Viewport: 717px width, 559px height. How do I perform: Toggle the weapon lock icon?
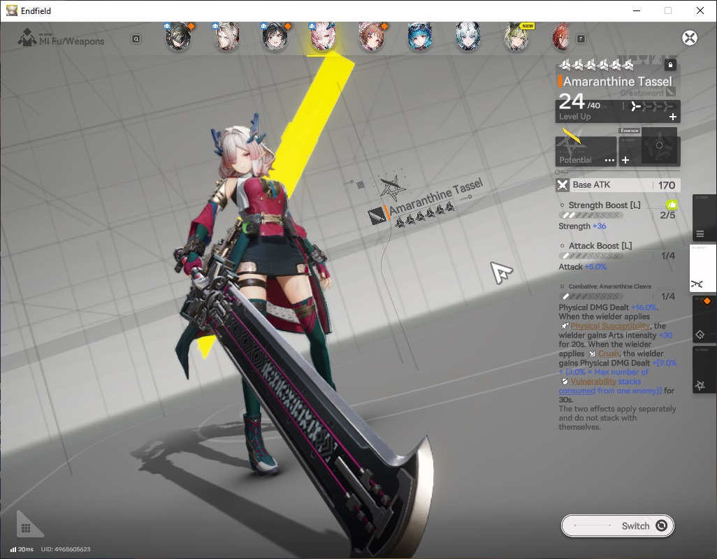(670, 65)
